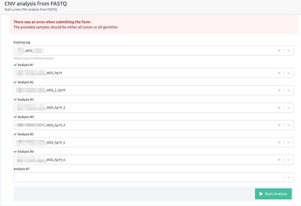Image resolution: width=301 pixels, height=206 pixels.
Task: Click the green checkmark beside Analysis #1
Action: click(x=15, y=65)
